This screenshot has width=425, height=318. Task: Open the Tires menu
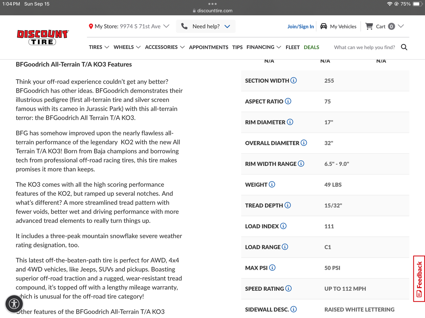(99, 47)
